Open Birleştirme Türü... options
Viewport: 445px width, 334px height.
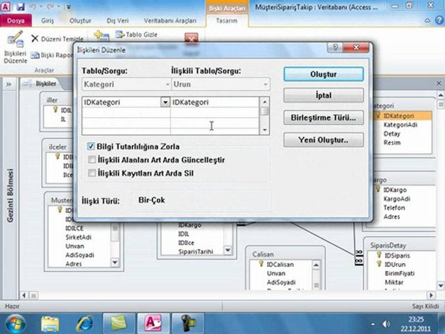(324, 117)
